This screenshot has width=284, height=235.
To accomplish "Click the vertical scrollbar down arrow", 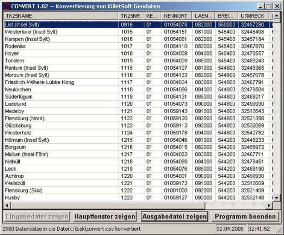I will coord(276,198).
